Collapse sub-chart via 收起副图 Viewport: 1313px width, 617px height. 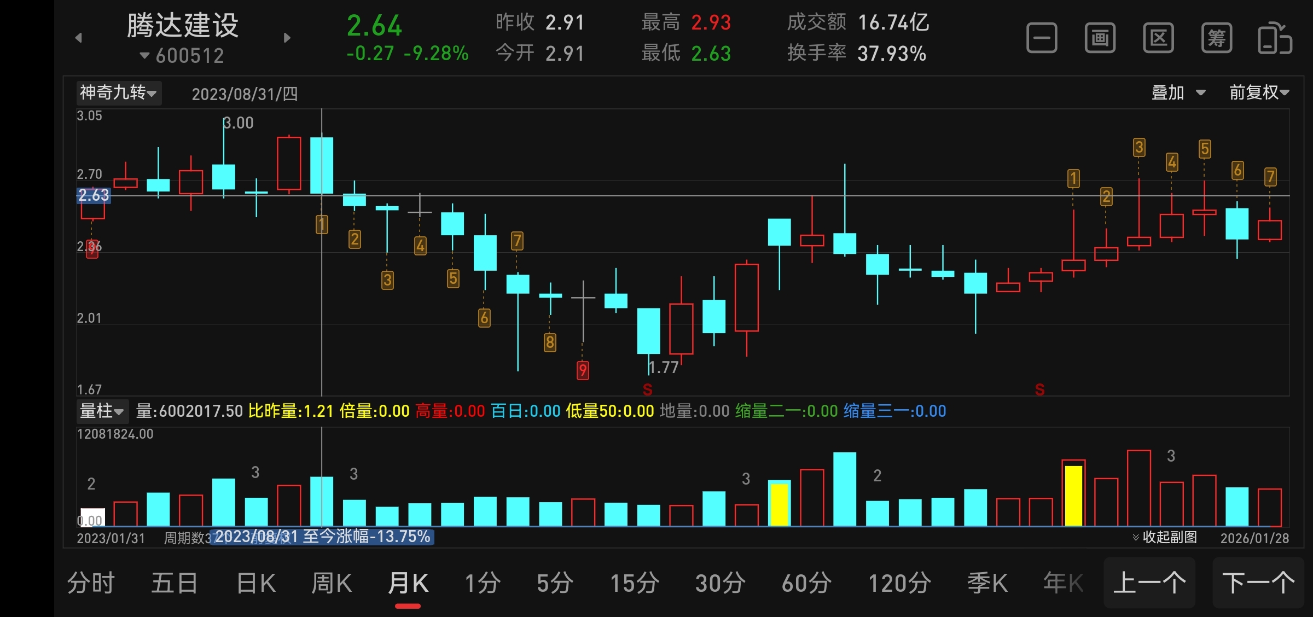[x=1164, y=537]
